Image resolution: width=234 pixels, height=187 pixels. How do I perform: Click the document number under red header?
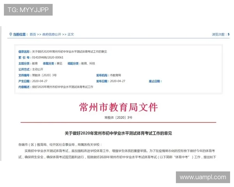click(118, 118)
